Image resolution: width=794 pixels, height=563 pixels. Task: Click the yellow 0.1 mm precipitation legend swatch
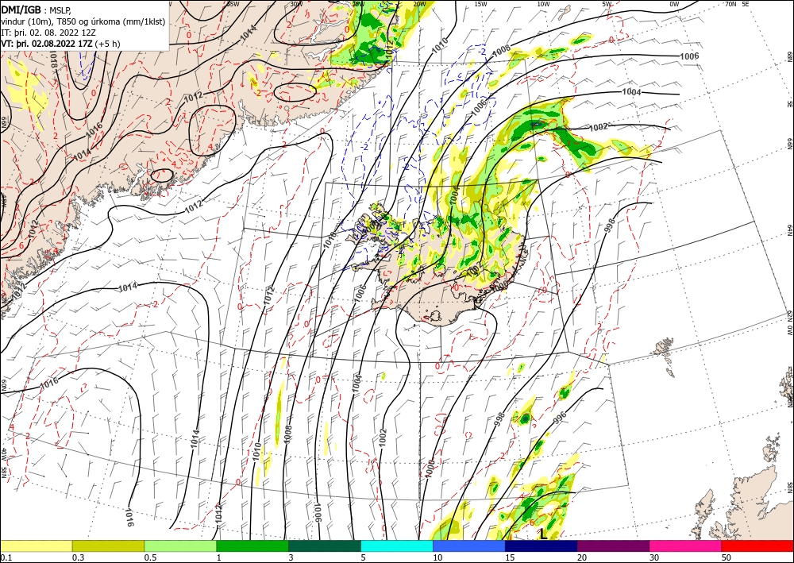click(36, 546)
